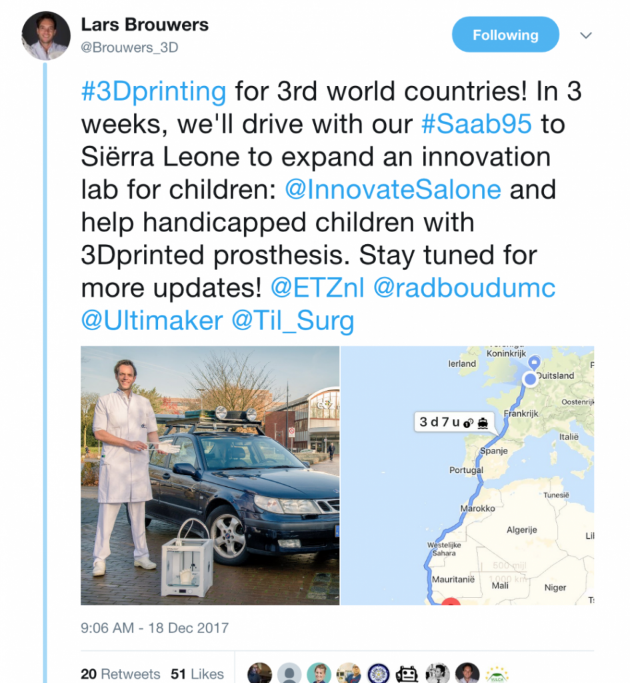
Task: Open the #3Dprinting hashtag
Action: pos(154,91)
